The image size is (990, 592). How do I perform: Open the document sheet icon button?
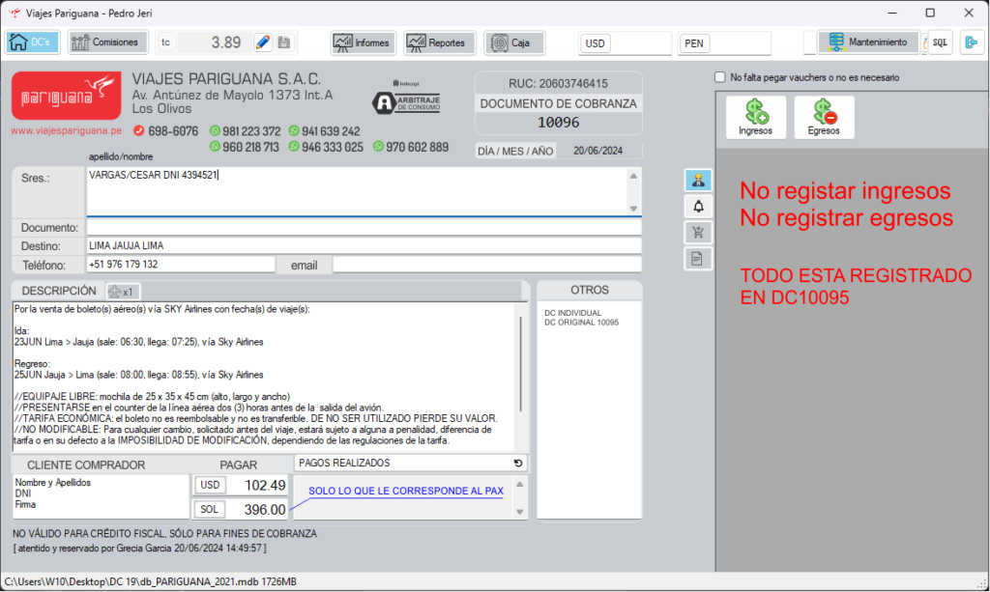tap(698, 258)
